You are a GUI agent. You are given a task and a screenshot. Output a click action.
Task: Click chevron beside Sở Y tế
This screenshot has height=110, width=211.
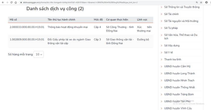click(x=161, y=53)
